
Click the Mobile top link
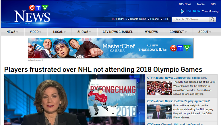pyautogui.click(x=201, y=4)
